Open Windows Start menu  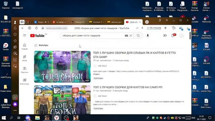coord(4,118)
